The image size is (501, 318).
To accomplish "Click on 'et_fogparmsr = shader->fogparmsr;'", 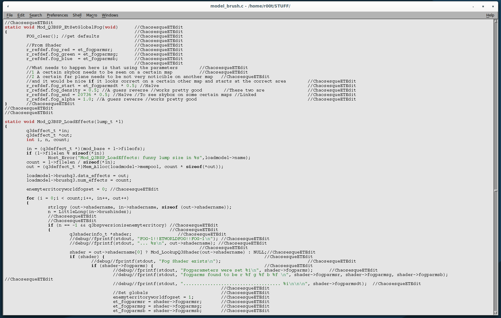I will tap(157, 302).
